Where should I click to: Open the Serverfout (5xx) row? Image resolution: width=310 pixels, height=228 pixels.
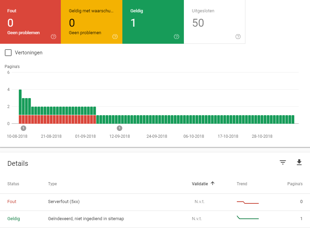[x=155, y=202]
